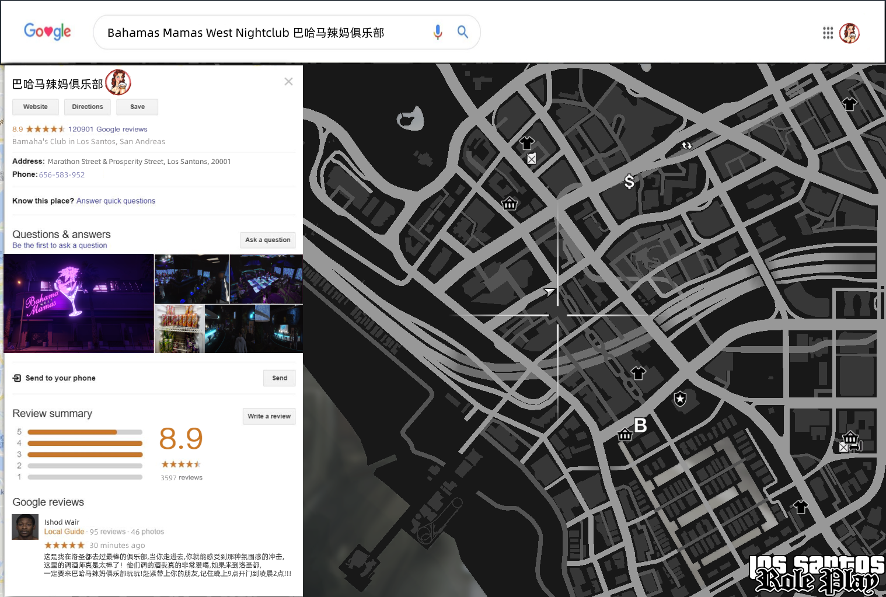Open the neon Bahama Mamas sign photo
The width and height of the screenshot is (886, 597).
[79, 303]
